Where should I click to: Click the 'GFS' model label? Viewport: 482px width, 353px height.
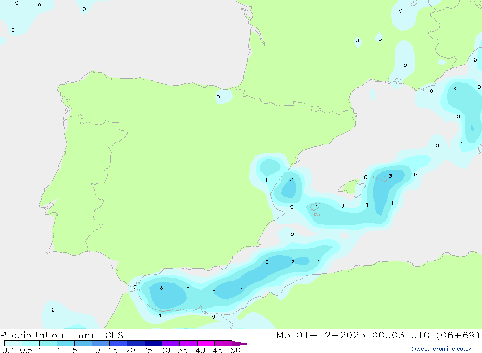point(114,335)
